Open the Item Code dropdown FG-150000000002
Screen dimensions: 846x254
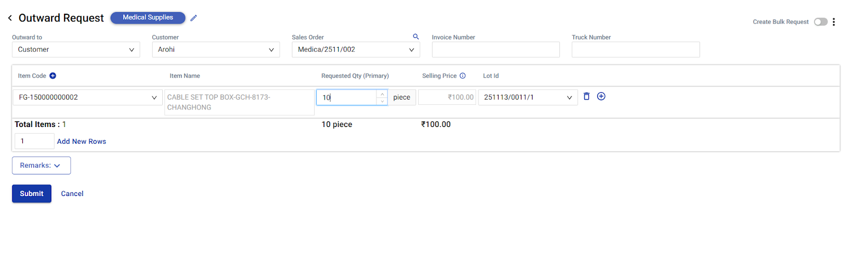point(88,97)
